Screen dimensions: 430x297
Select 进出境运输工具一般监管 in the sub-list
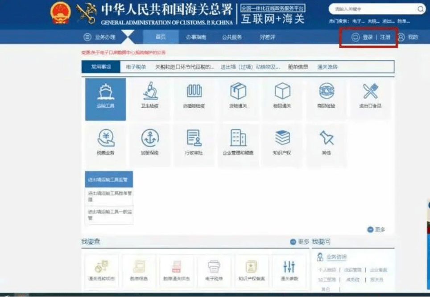tap(109, 215)
